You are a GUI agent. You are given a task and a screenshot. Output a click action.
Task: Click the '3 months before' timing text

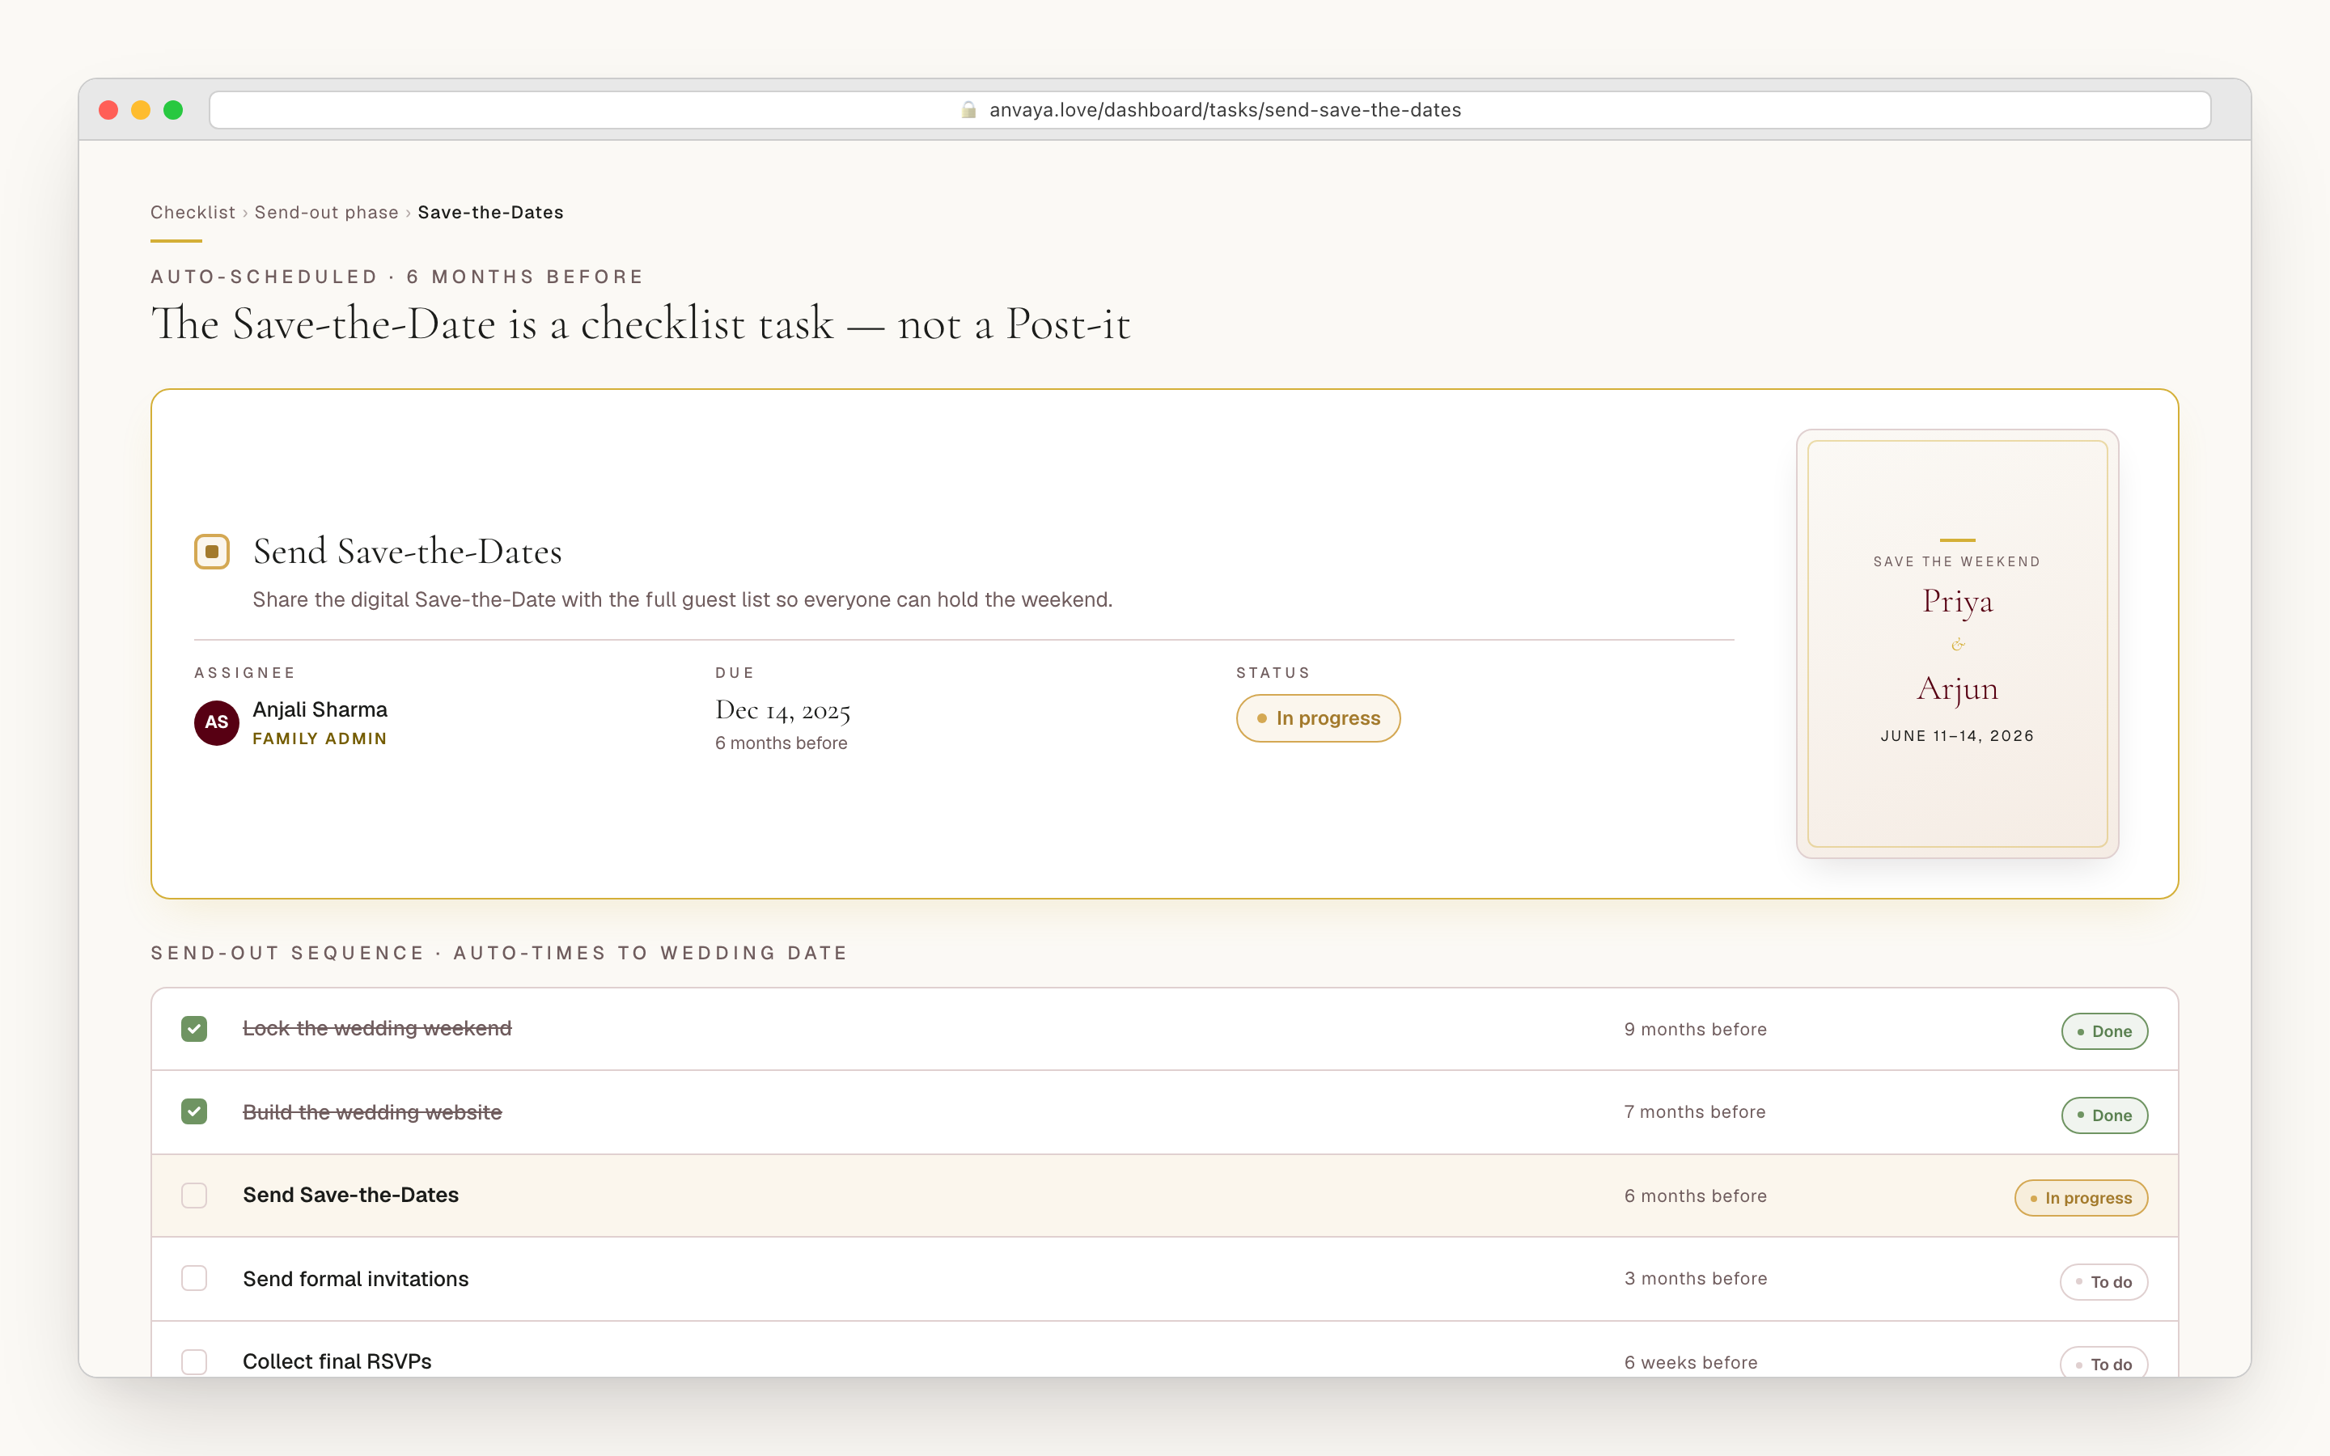1696,1279
